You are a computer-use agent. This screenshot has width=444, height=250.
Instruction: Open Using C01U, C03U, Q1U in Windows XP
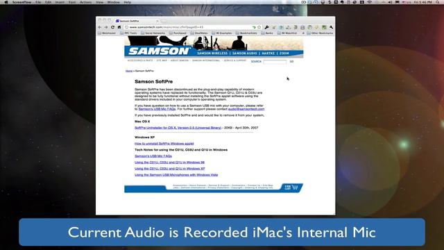click(169, 169)
